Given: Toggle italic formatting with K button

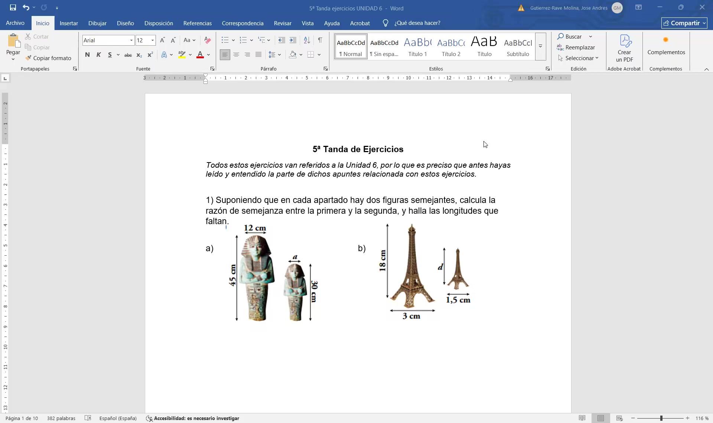Looking at the screenshot, I should tap(98, 55).
